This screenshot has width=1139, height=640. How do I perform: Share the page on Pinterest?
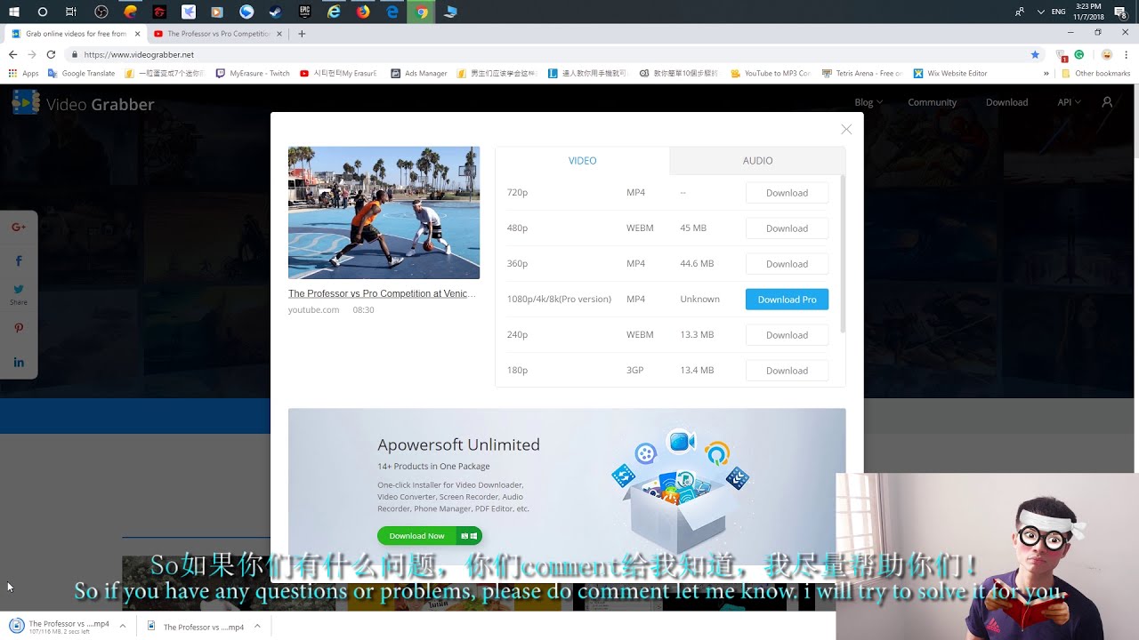(x=19, y=328)
